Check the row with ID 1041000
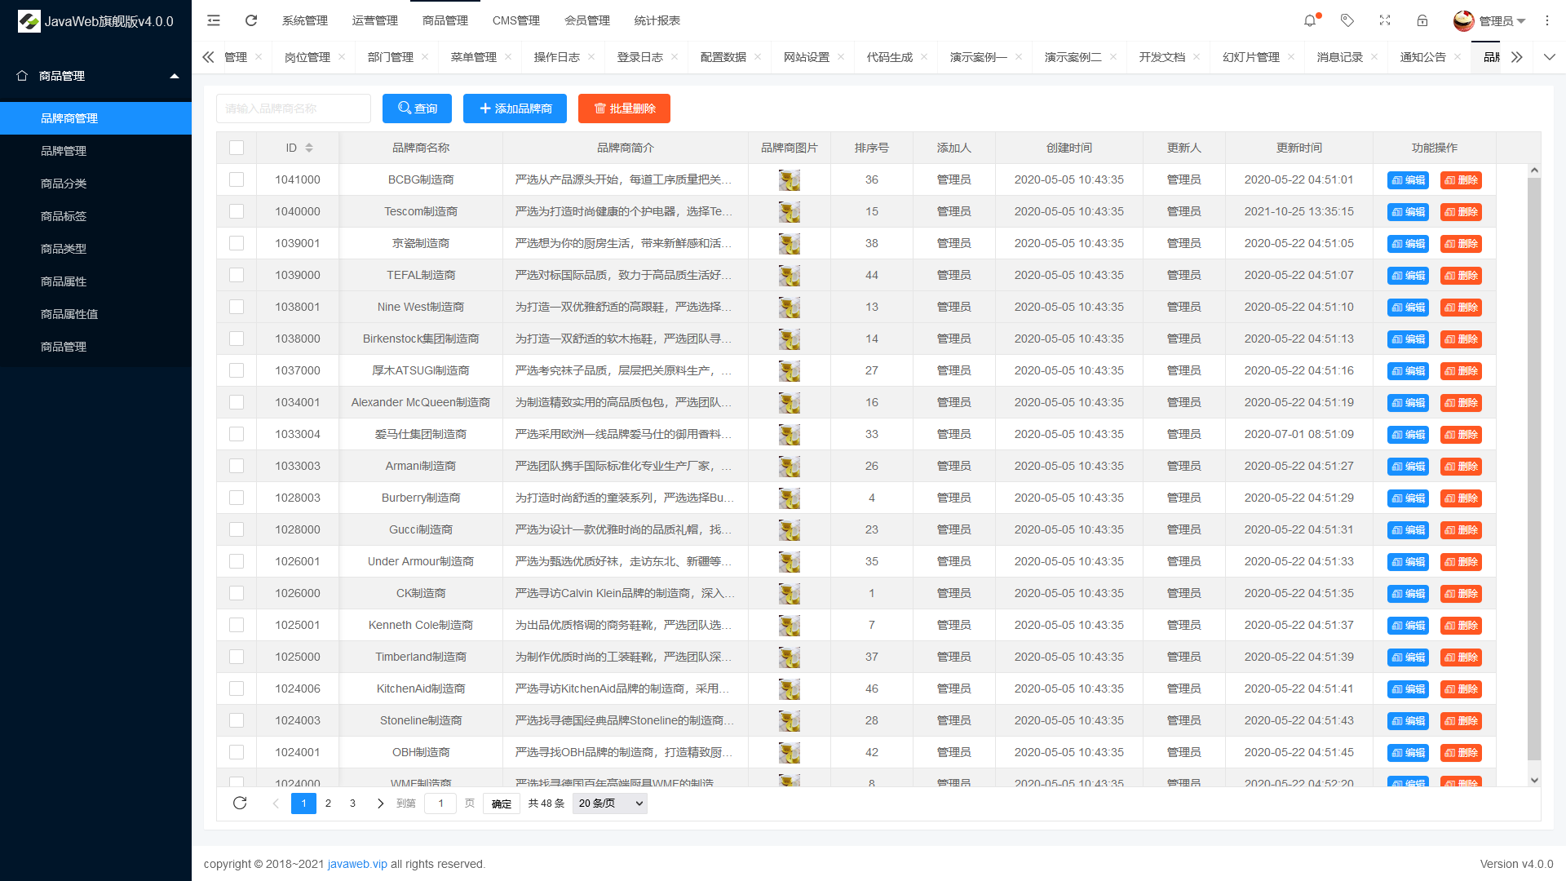The image size is (1566, 881). 237,179
